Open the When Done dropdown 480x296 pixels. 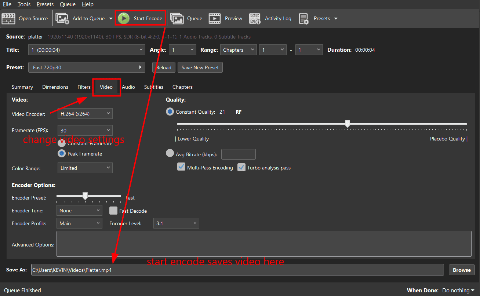[x=458, y=290]
